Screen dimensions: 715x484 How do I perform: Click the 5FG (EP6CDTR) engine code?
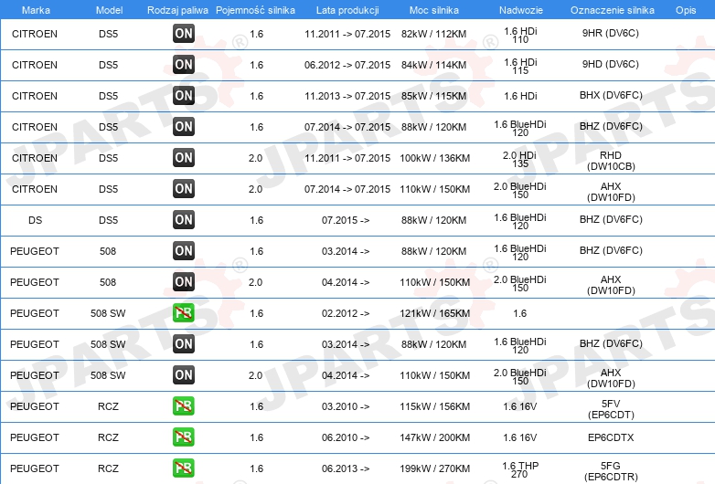pos(611,471)
